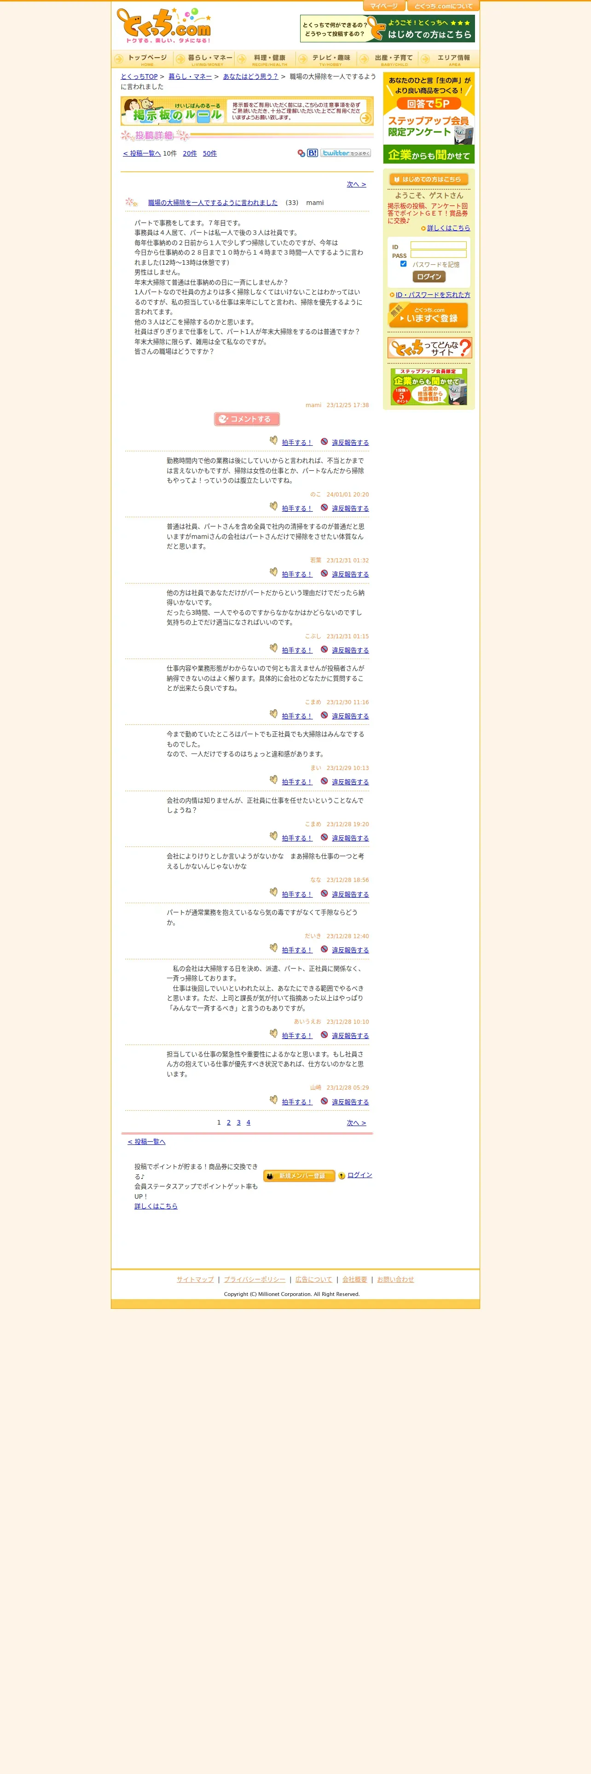Screen dimensions: 591x1774
Task: Focus the ID input field
Action: pyautogui.click(x=438, y=246)
